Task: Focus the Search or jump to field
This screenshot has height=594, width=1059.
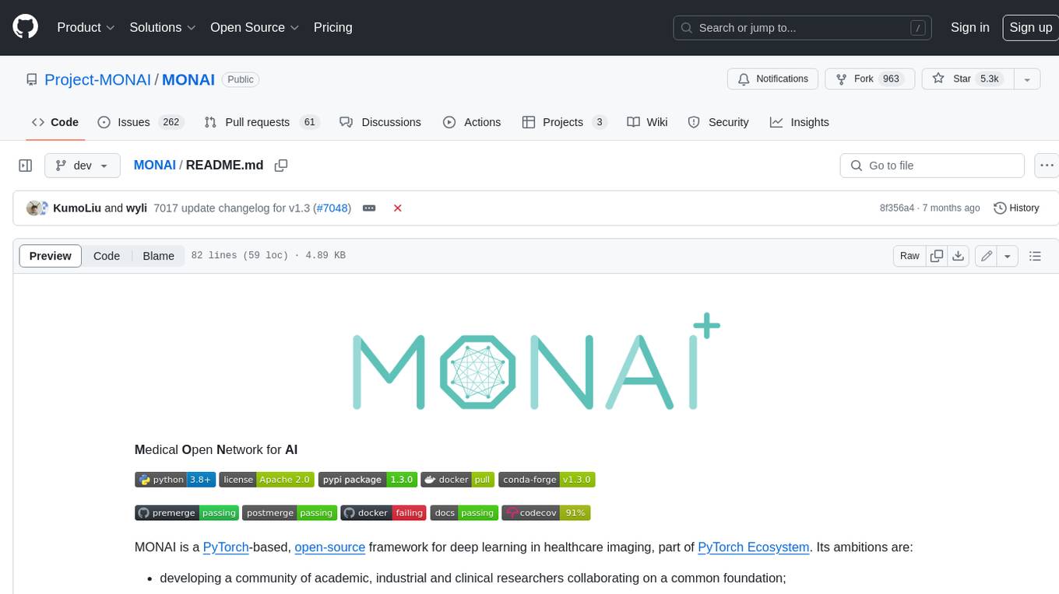Action: pos(803,28)
